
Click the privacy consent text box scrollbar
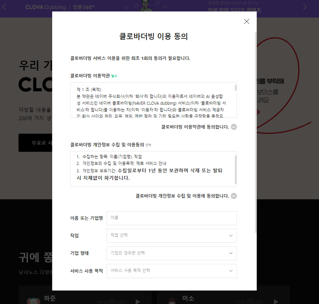coord(236,170)
